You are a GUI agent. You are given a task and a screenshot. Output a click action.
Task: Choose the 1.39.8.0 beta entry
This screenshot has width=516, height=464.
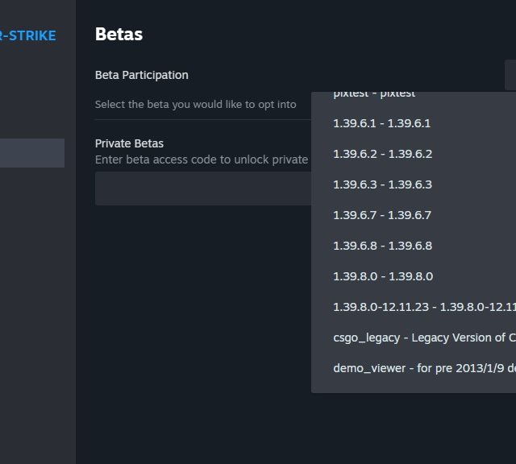coord(383,276)
